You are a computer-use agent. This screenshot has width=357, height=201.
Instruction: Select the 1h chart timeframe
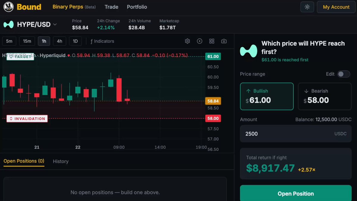(x=44, y=41)
